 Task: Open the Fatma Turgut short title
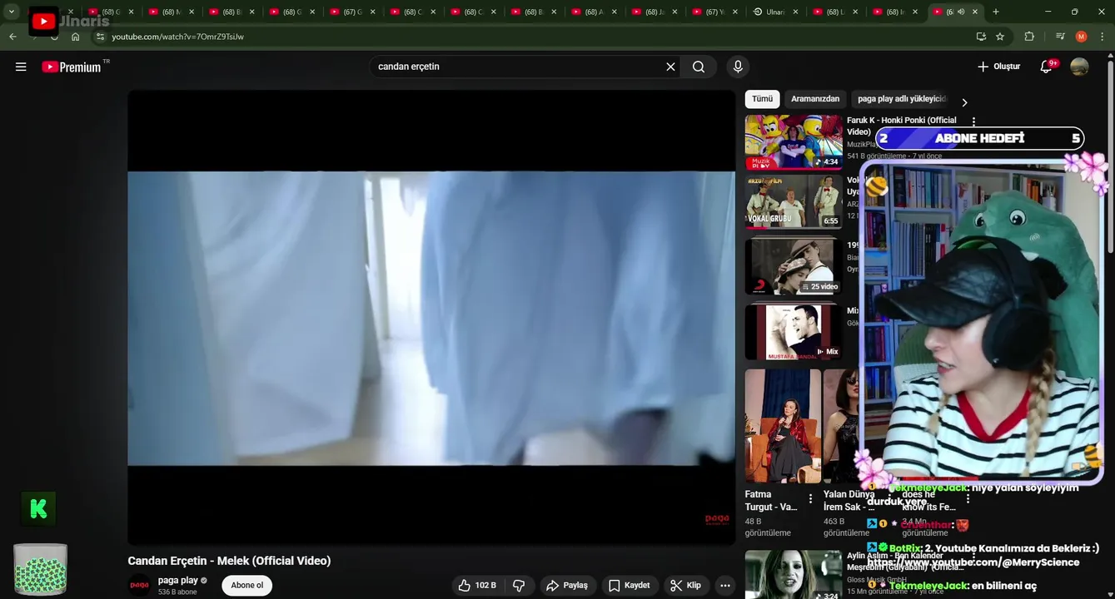[x=771, y=500]
